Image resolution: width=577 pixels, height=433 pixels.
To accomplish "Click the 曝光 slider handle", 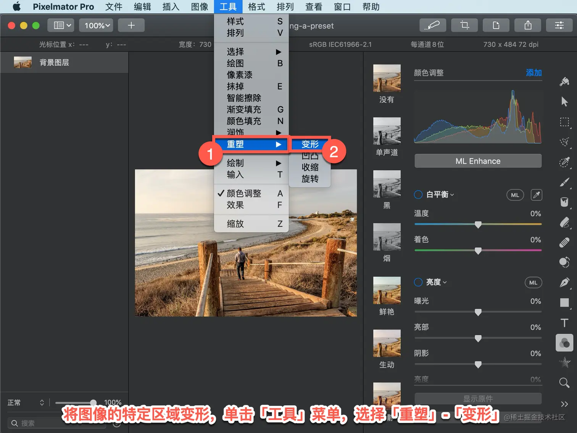I will pyautogui.click(x=478, y=312).
